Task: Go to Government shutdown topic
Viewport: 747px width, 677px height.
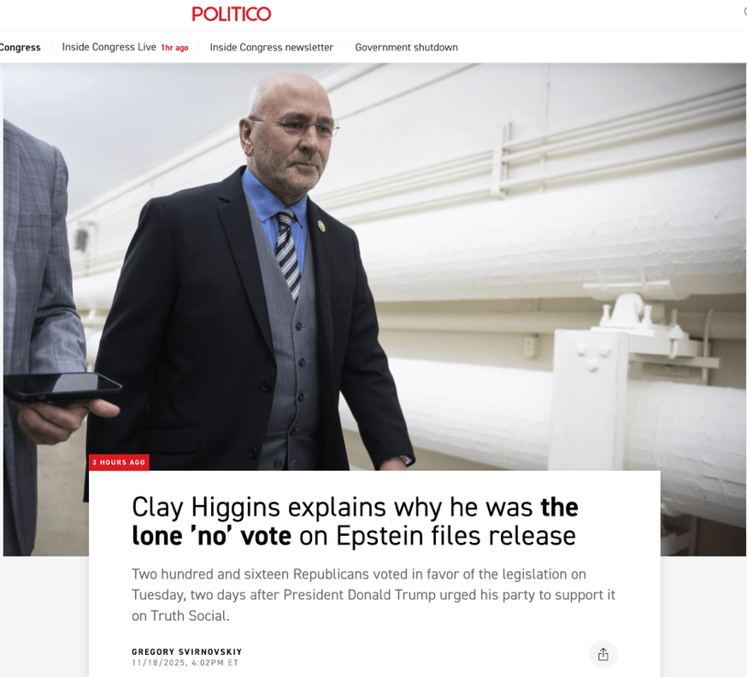Action: pyautogui.click(x=406, y=47)
